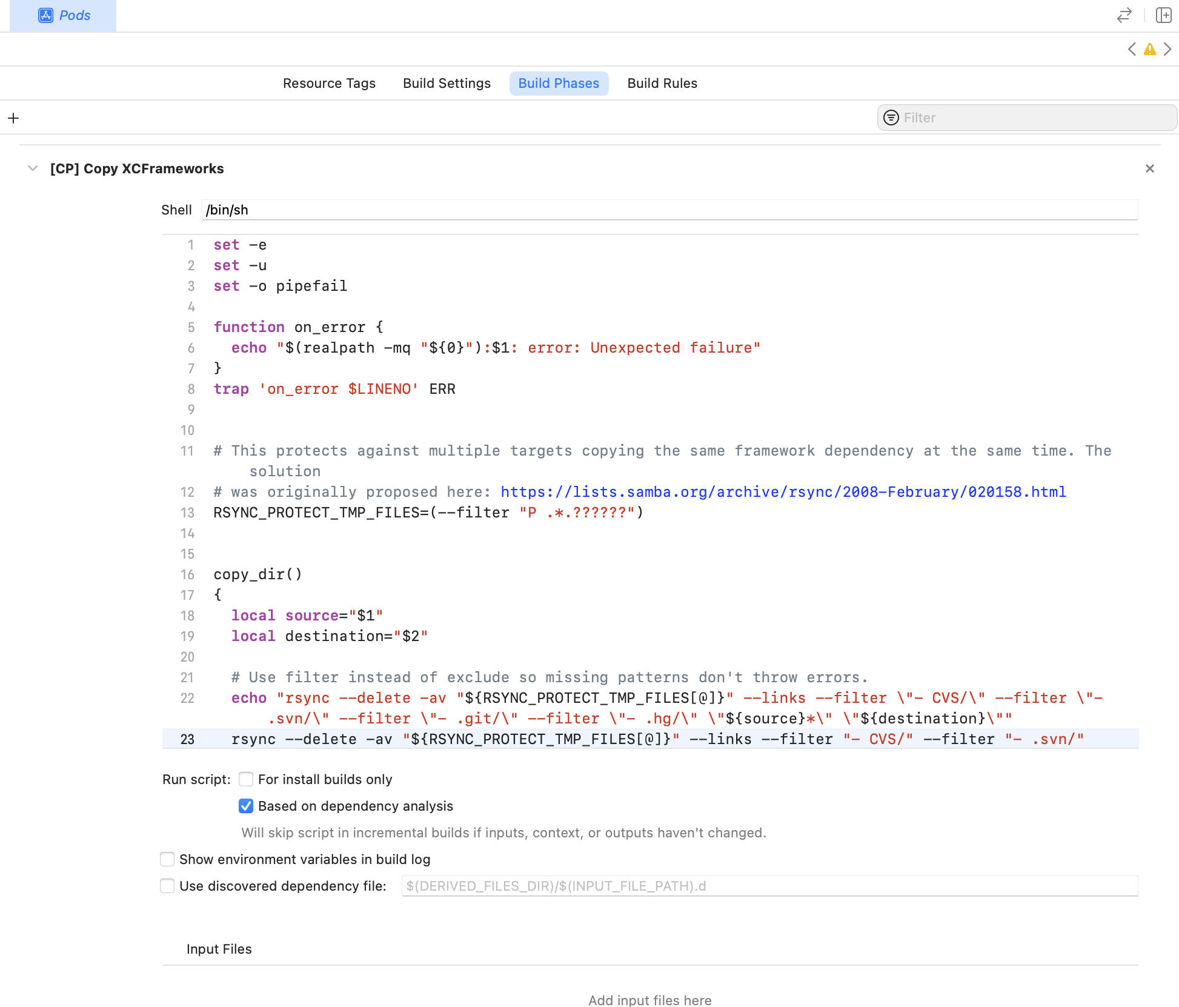Click 'local source="$1"' line
This screenshot has height=1007, width=1179.
tap(307, 616)
